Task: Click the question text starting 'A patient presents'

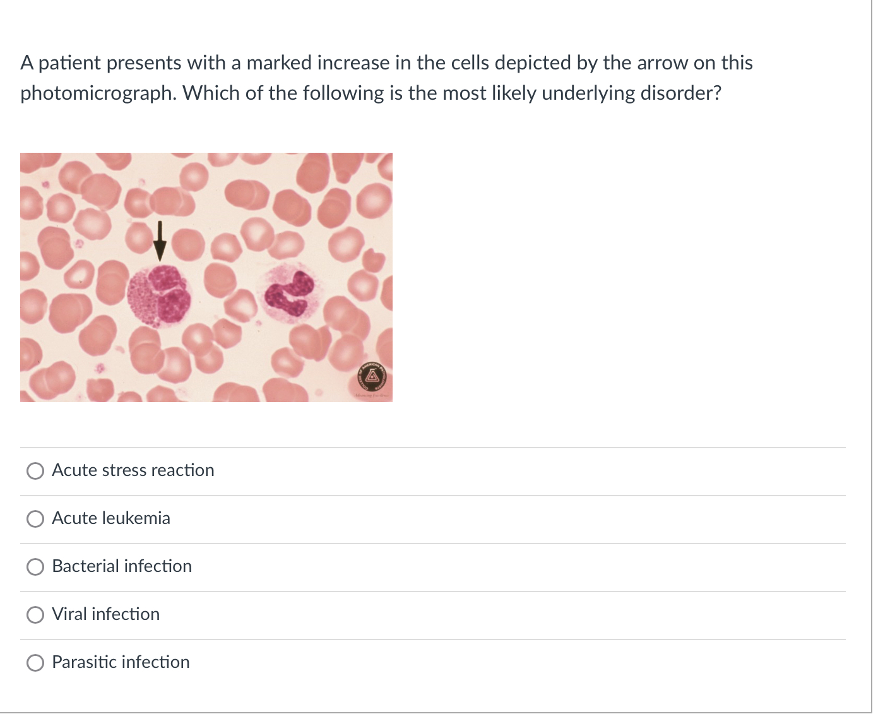Action: [386, 63]
